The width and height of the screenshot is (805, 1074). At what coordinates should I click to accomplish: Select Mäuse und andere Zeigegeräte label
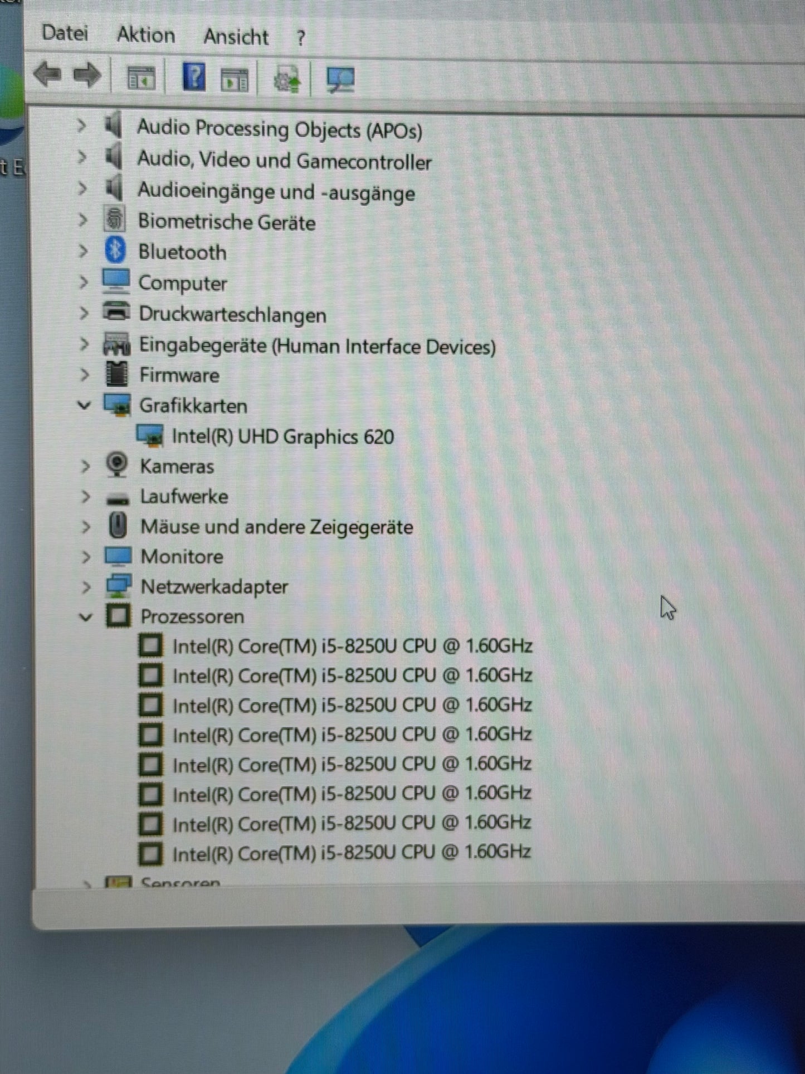click(x=277, y=527)
